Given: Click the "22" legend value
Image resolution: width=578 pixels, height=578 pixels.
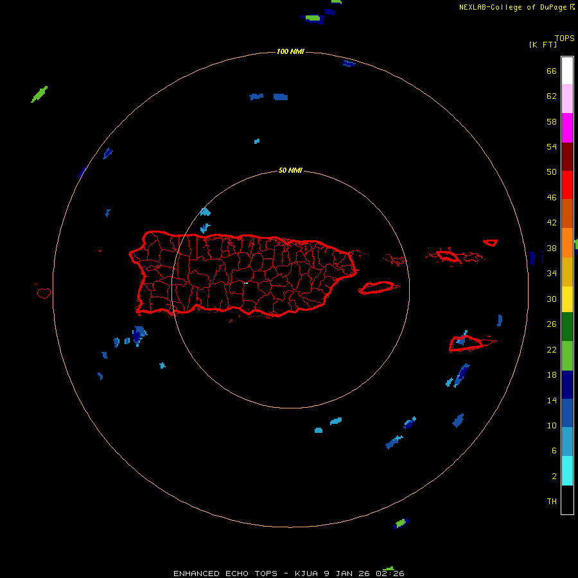Looking at the screenshot, I should [552, 349].
